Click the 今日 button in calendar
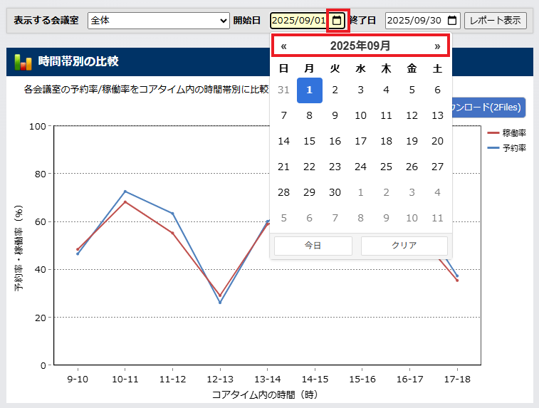The image size is (539, 408). tap(313, 246)
